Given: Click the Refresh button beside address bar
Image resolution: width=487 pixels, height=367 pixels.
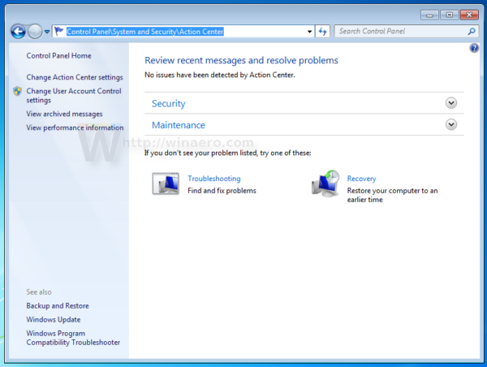Looking at the screenshot, I should coord(323,32).
